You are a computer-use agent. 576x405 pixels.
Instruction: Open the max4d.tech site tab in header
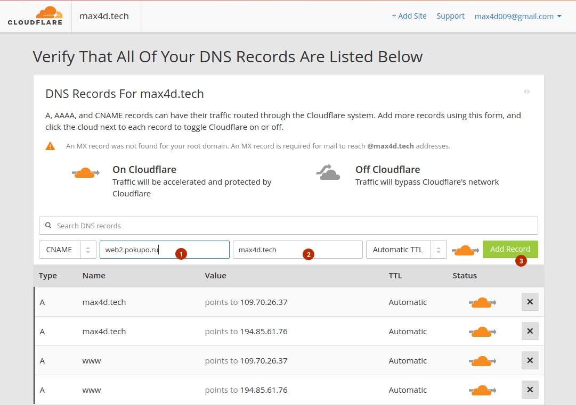coord(104,16)
